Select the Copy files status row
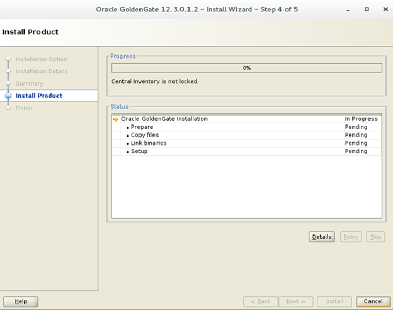 point(247,135)
